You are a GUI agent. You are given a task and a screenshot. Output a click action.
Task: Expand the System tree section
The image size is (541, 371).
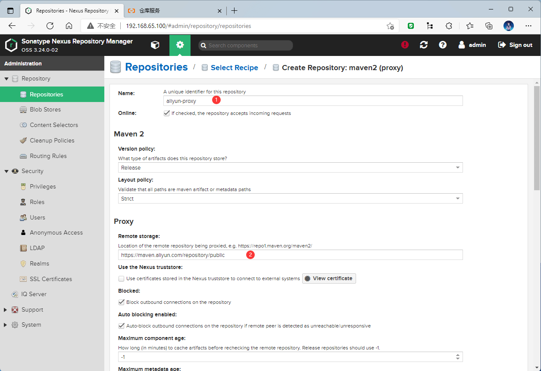point(6,325)
